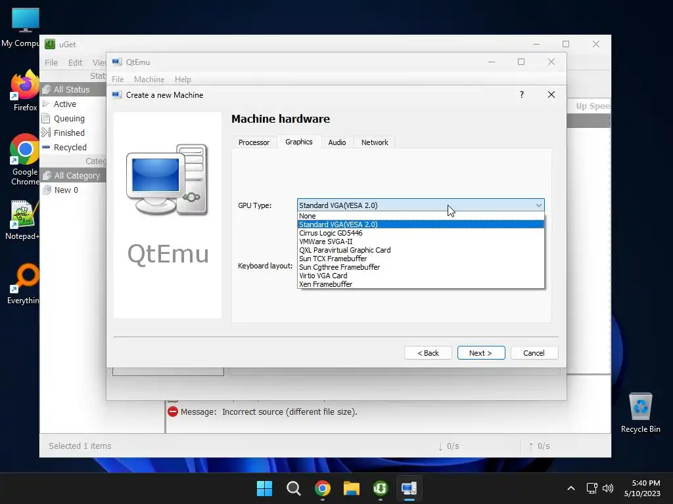
Task: Select Xen Framebuffer option
Action: click(x=421, y=284)
